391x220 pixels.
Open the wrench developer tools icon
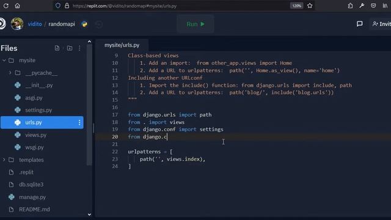click(362, 5)
